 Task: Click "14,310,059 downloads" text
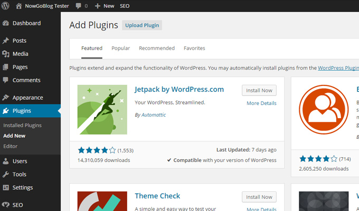103,160
